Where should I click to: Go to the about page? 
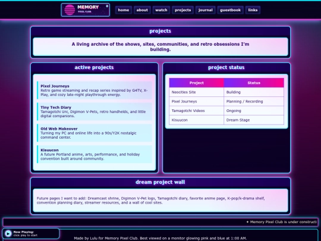point(142,10)
